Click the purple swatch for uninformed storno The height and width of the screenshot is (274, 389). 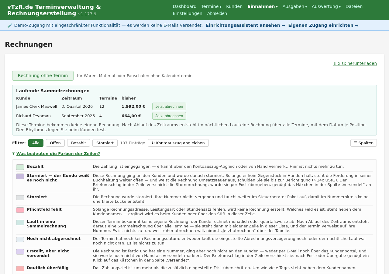click(x=20, y=176)
